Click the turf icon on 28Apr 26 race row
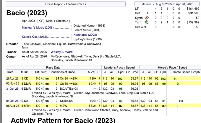Viewport: 201px width, 123px height. (43, 78)
